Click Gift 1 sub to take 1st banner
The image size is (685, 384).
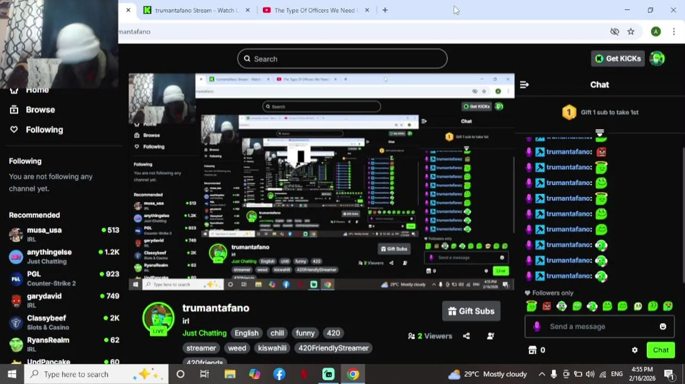tap(600, 113)
